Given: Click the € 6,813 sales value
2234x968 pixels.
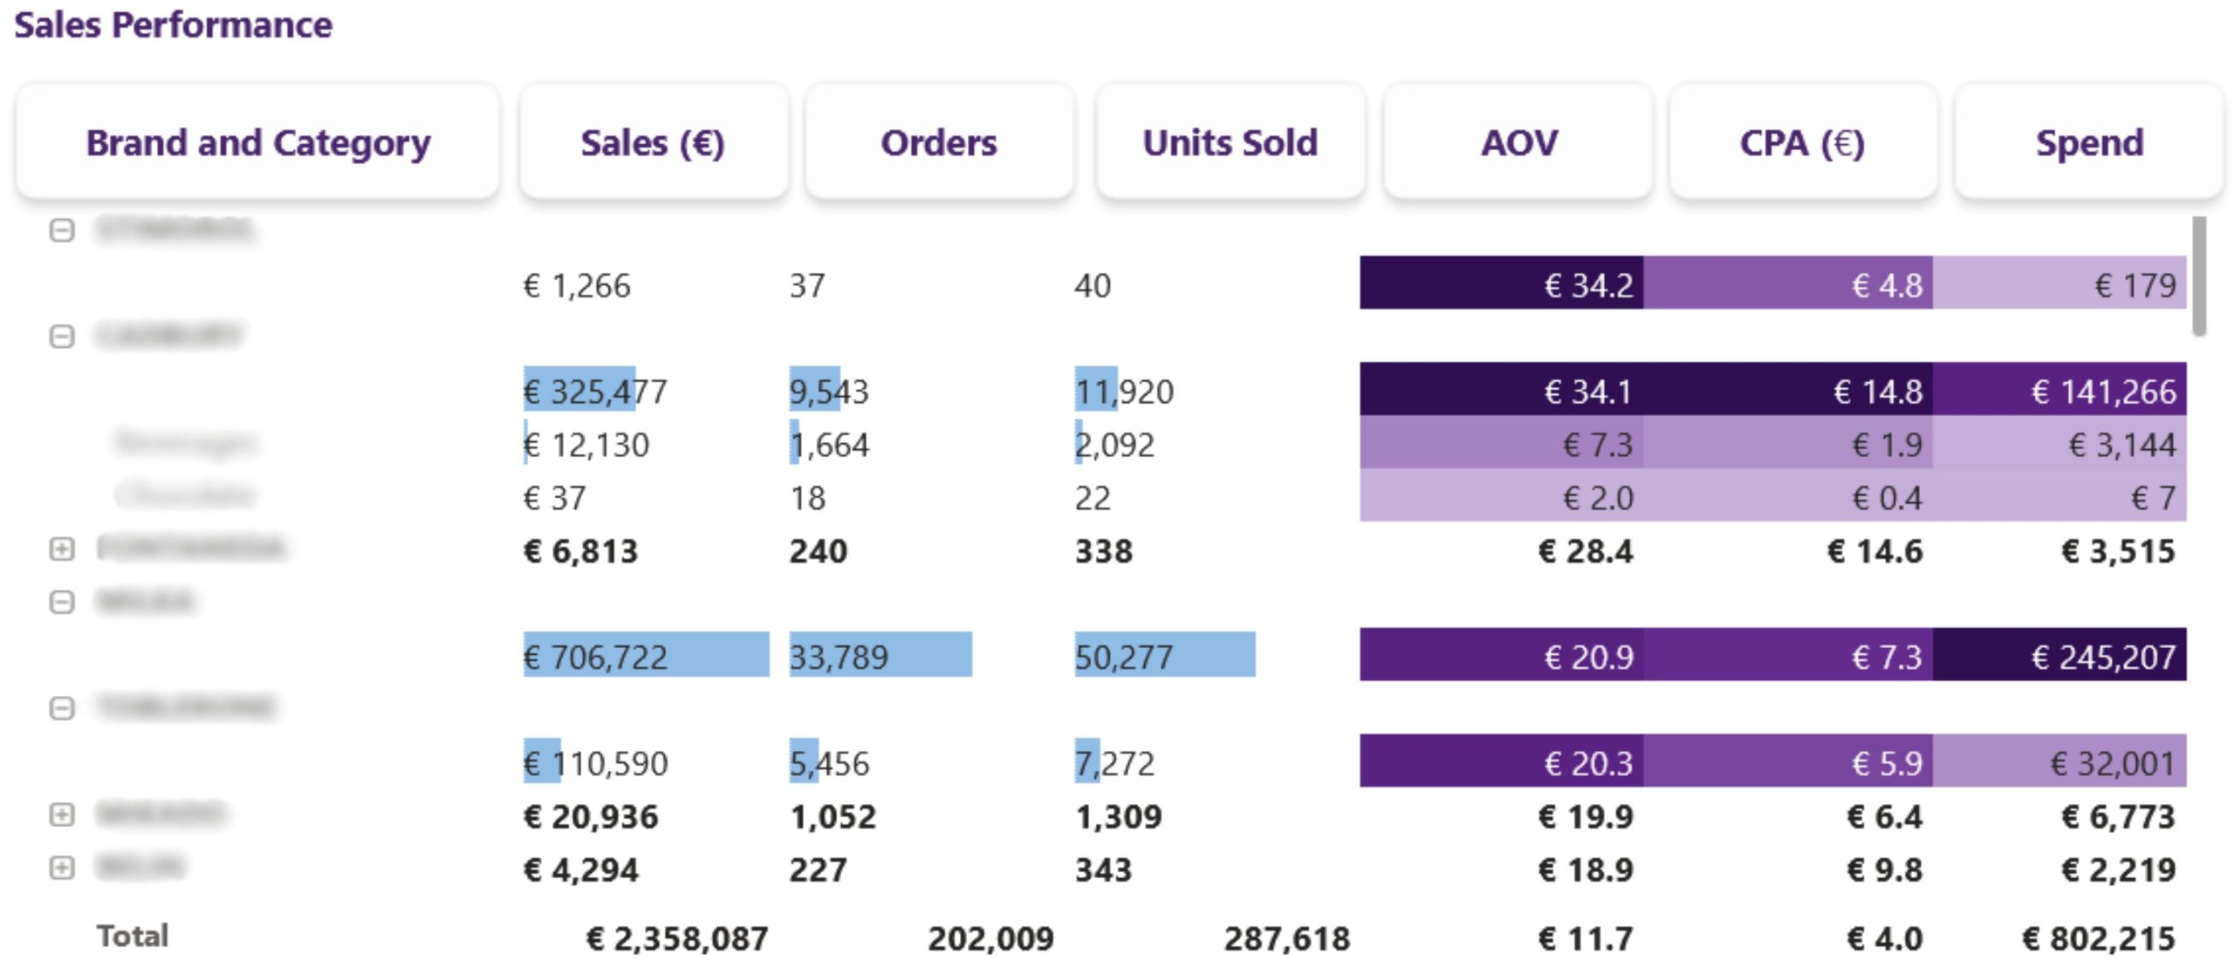Looking at the screenshot, I should tap(580, 551).
